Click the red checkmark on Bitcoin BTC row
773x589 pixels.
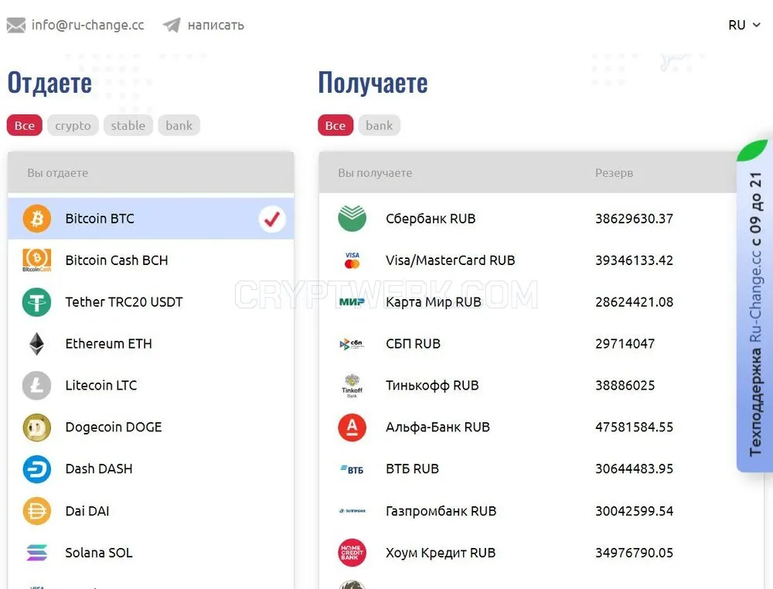coord(272,219)
